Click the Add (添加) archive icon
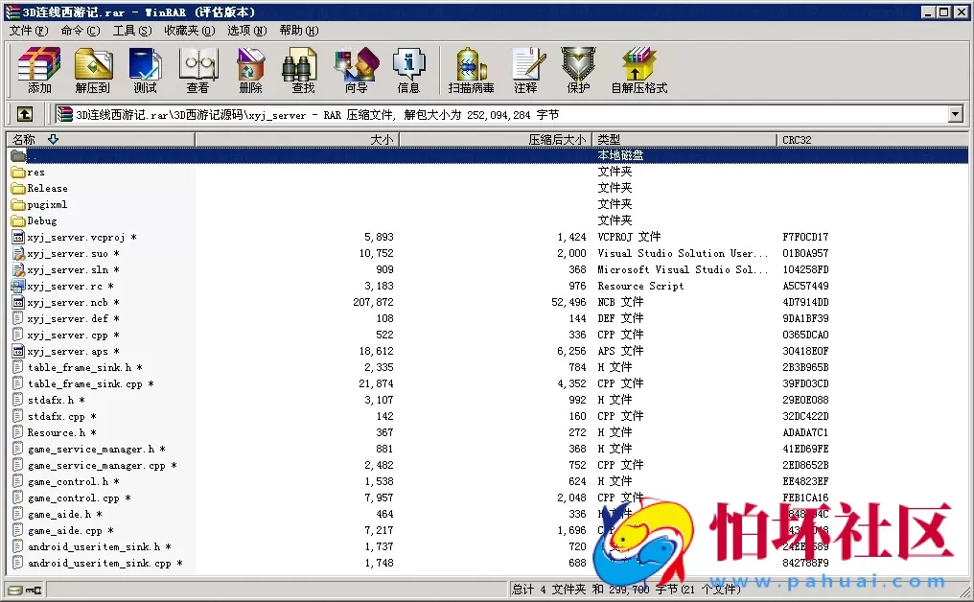 tap(36, 70)
